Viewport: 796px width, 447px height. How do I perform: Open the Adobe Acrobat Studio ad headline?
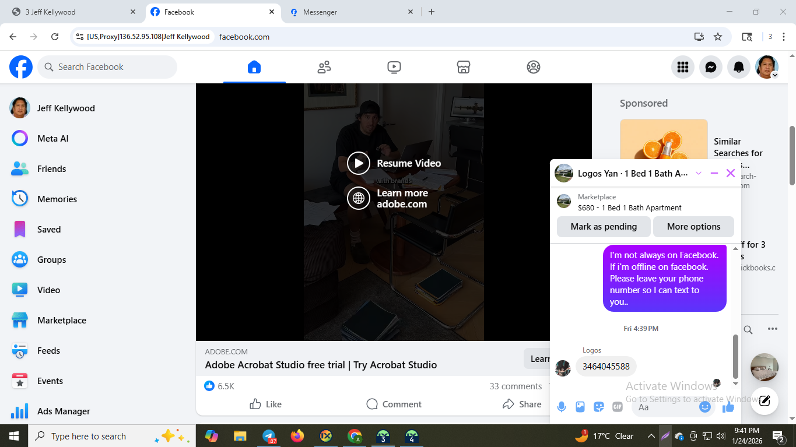click(x=321, y=365)
